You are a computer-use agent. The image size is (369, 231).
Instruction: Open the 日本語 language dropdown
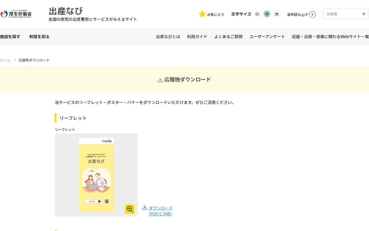click(346, 14)
